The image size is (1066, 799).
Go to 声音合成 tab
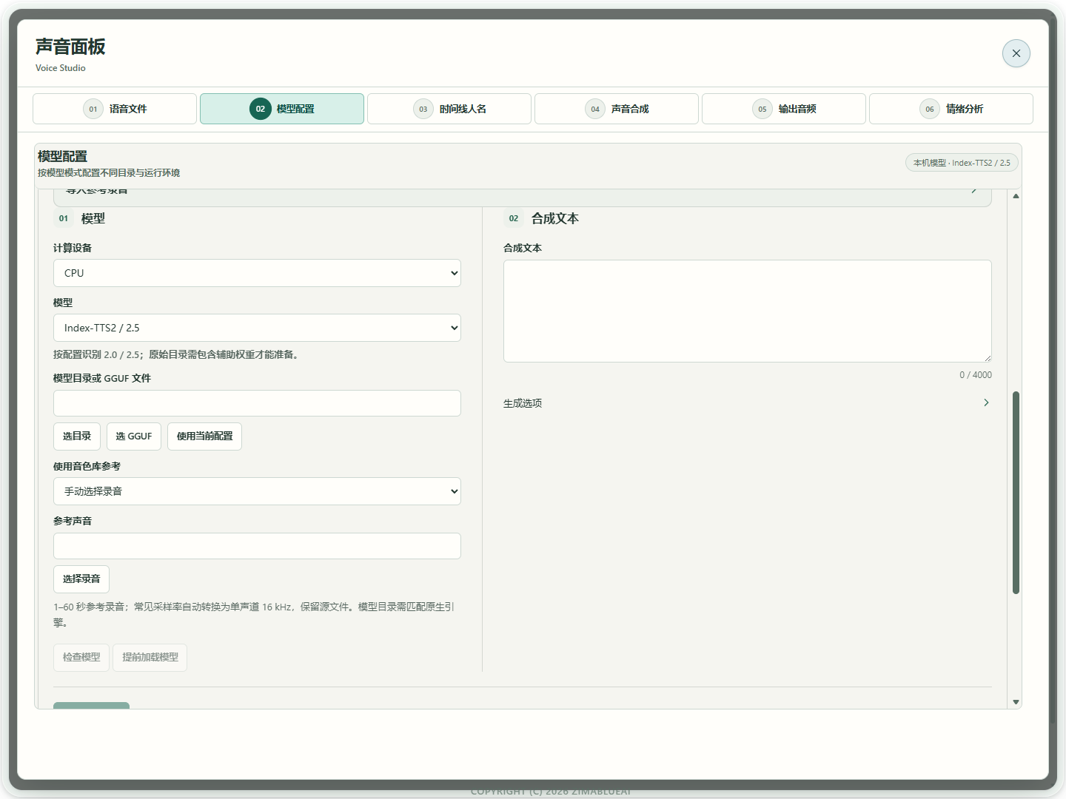coord(617,109)
